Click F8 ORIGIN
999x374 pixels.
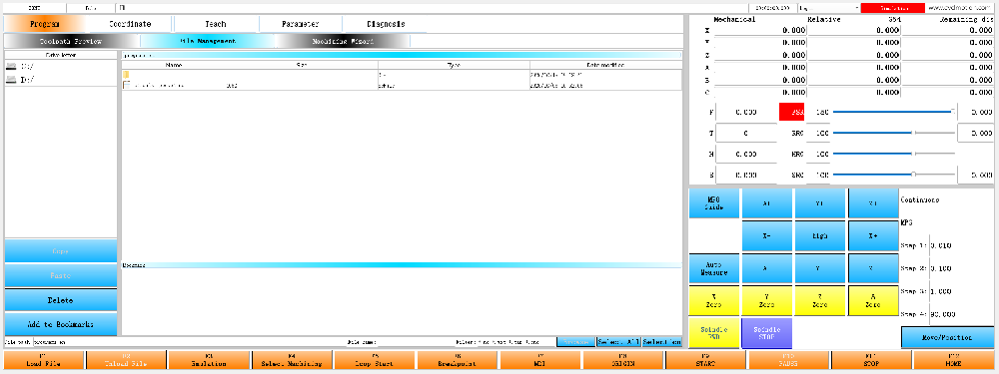click(x=623, y=361)
